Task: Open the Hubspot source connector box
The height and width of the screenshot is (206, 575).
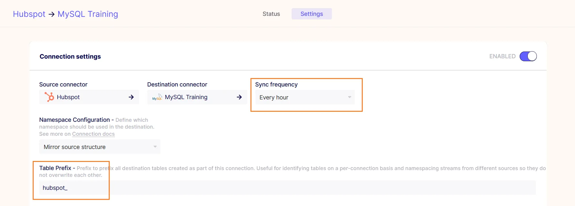Action: tap(89, 97)
